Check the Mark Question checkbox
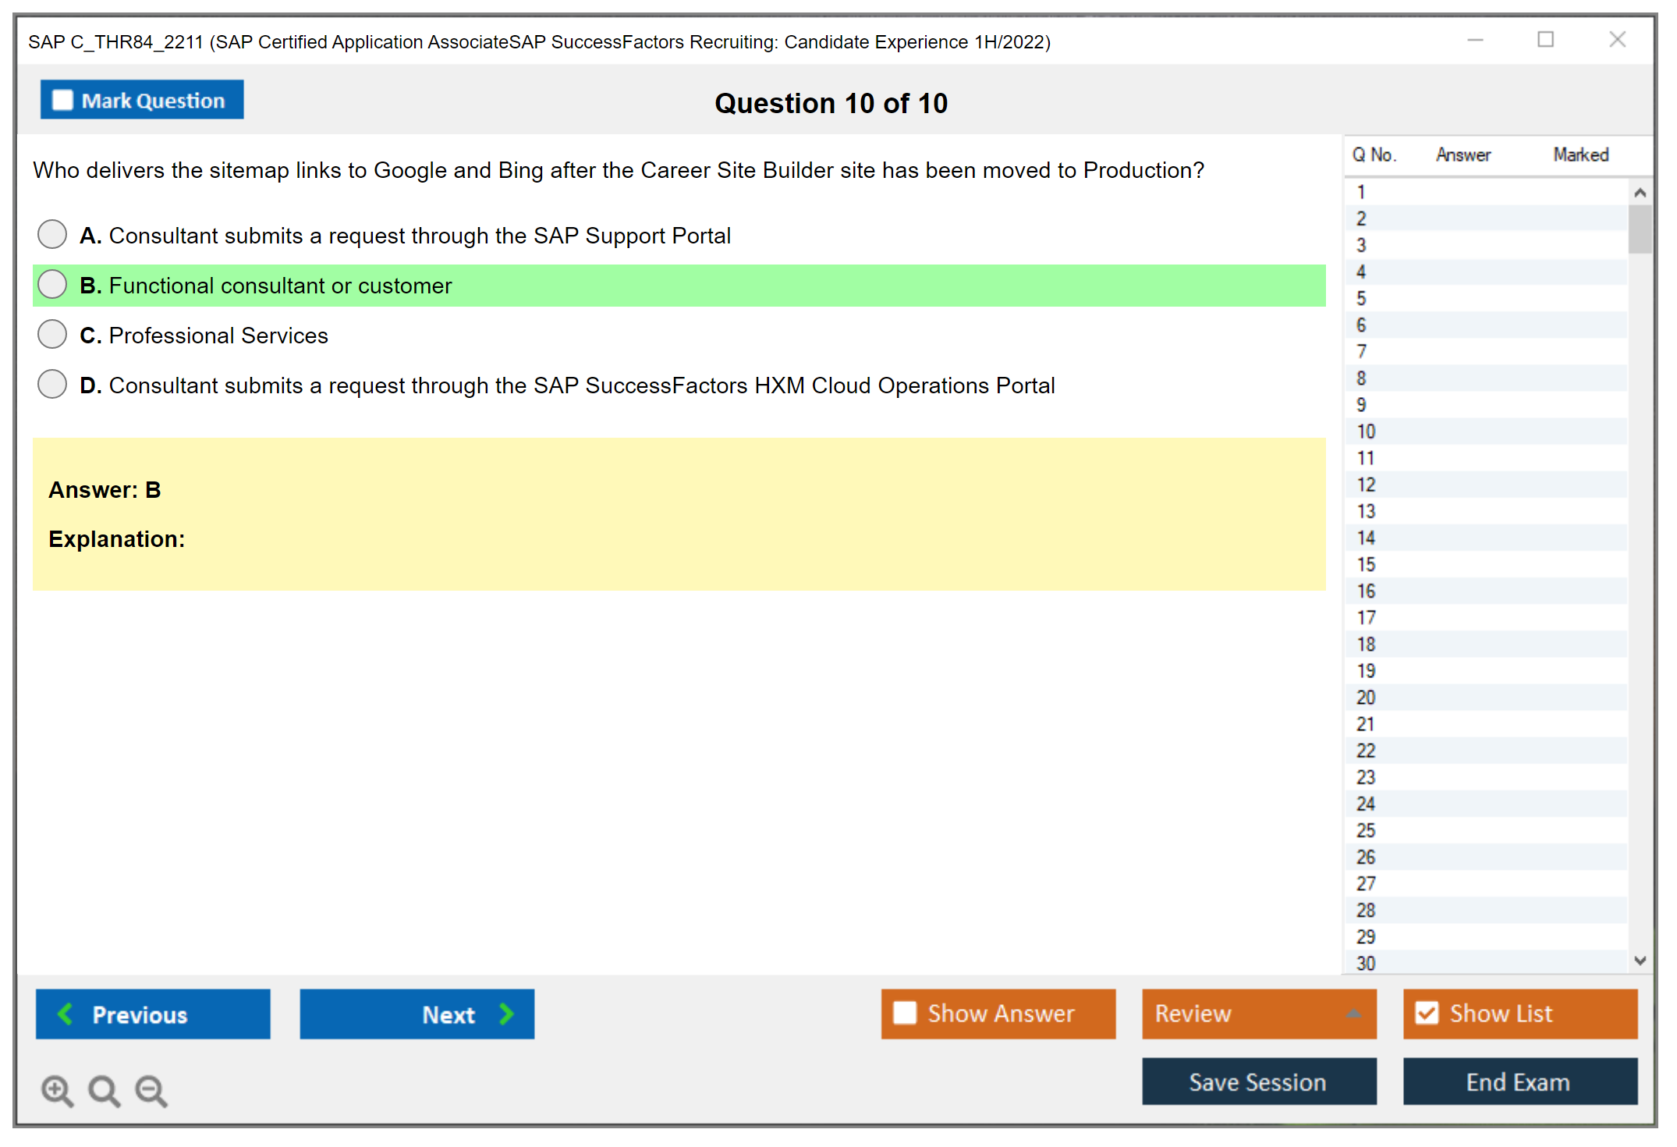1677x1147 pixels. tap(62, 101)
